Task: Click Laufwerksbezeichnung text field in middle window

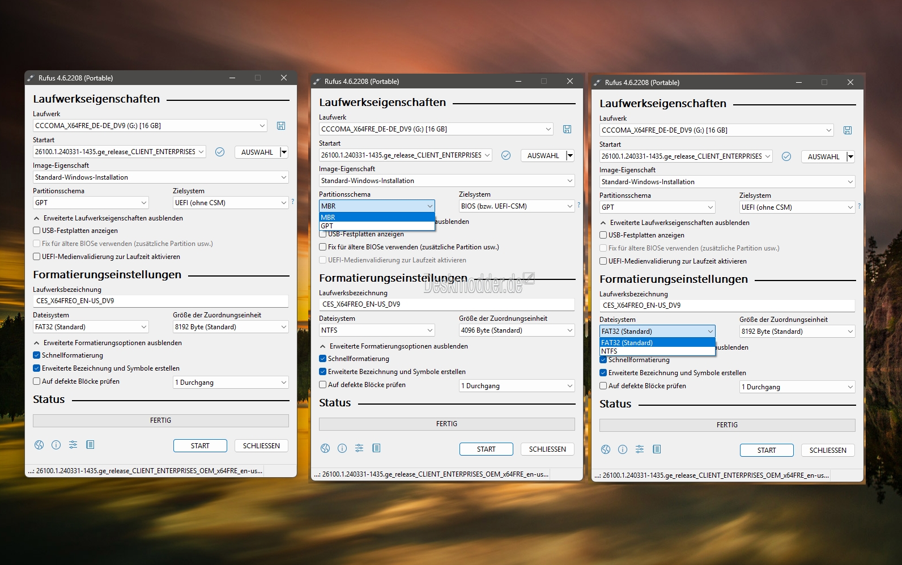Action: pos(446,304)
